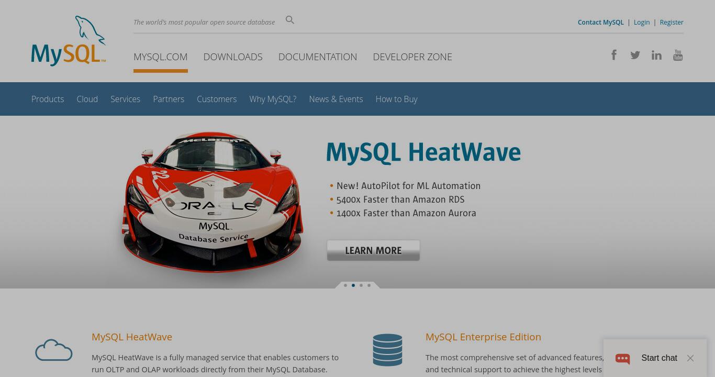Open the MySQL Facebook page icon
The height and width of the screenshot is (377, 715).
(614, 55)
